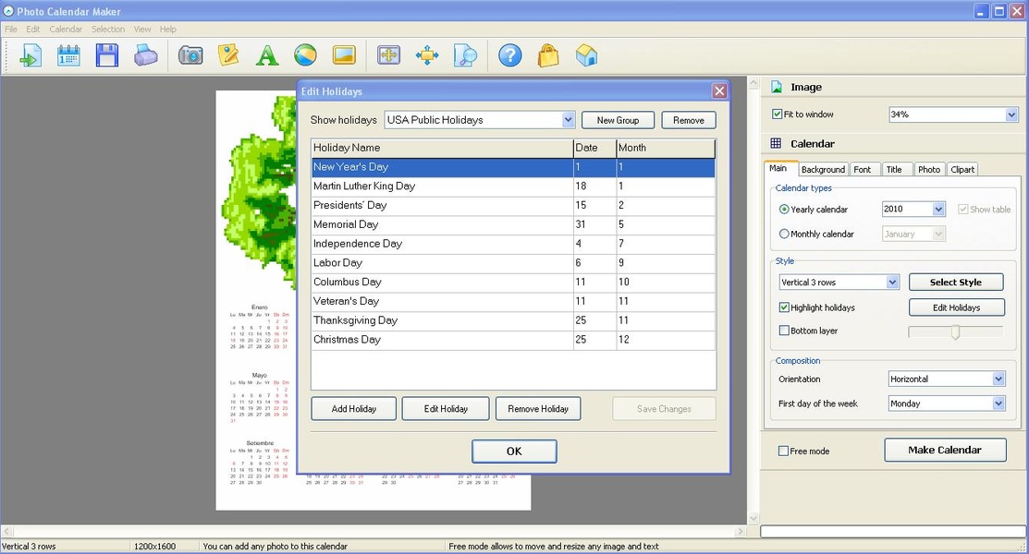
Task: Open the year 2010 dropdown
Action: (x=938, y=210)
